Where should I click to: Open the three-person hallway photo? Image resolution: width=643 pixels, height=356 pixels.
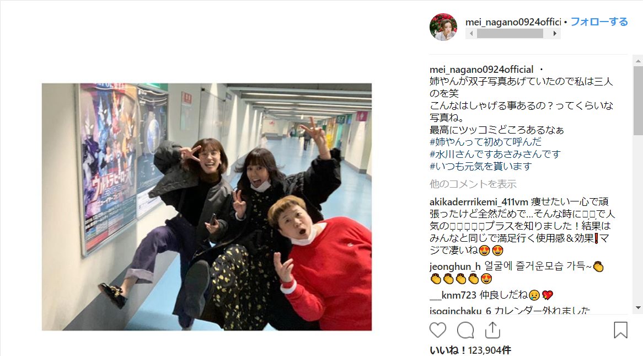click(207, 207)
